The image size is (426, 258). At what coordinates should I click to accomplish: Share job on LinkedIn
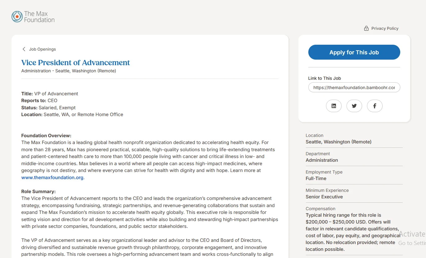click(x=334, y=106)
